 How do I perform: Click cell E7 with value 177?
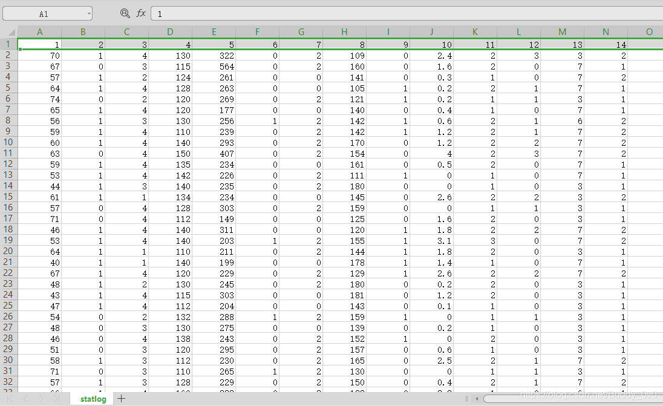tap(214, 110)
